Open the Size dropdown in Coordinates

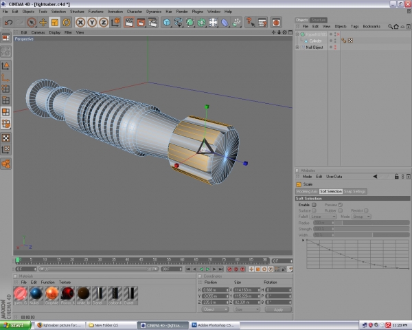pyautogui.click(x=247, y=309)
